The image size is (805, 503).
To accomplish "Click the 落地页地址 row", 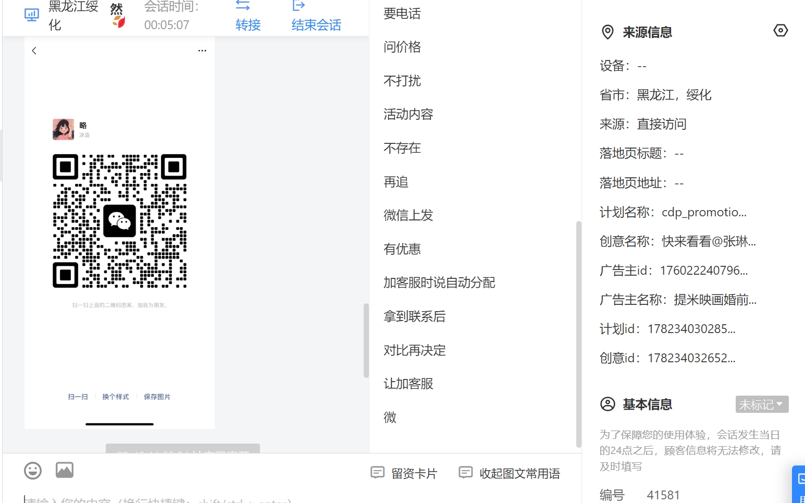I will pos(641,183).
